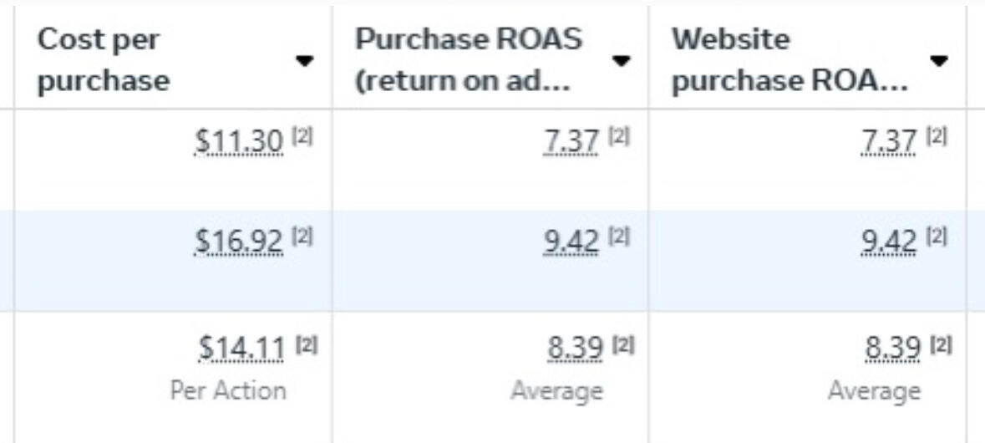This screenshot has height=443, width=985.
Task: Click the $16.92 cost per purchase value
Action: [x=239, y=241]
